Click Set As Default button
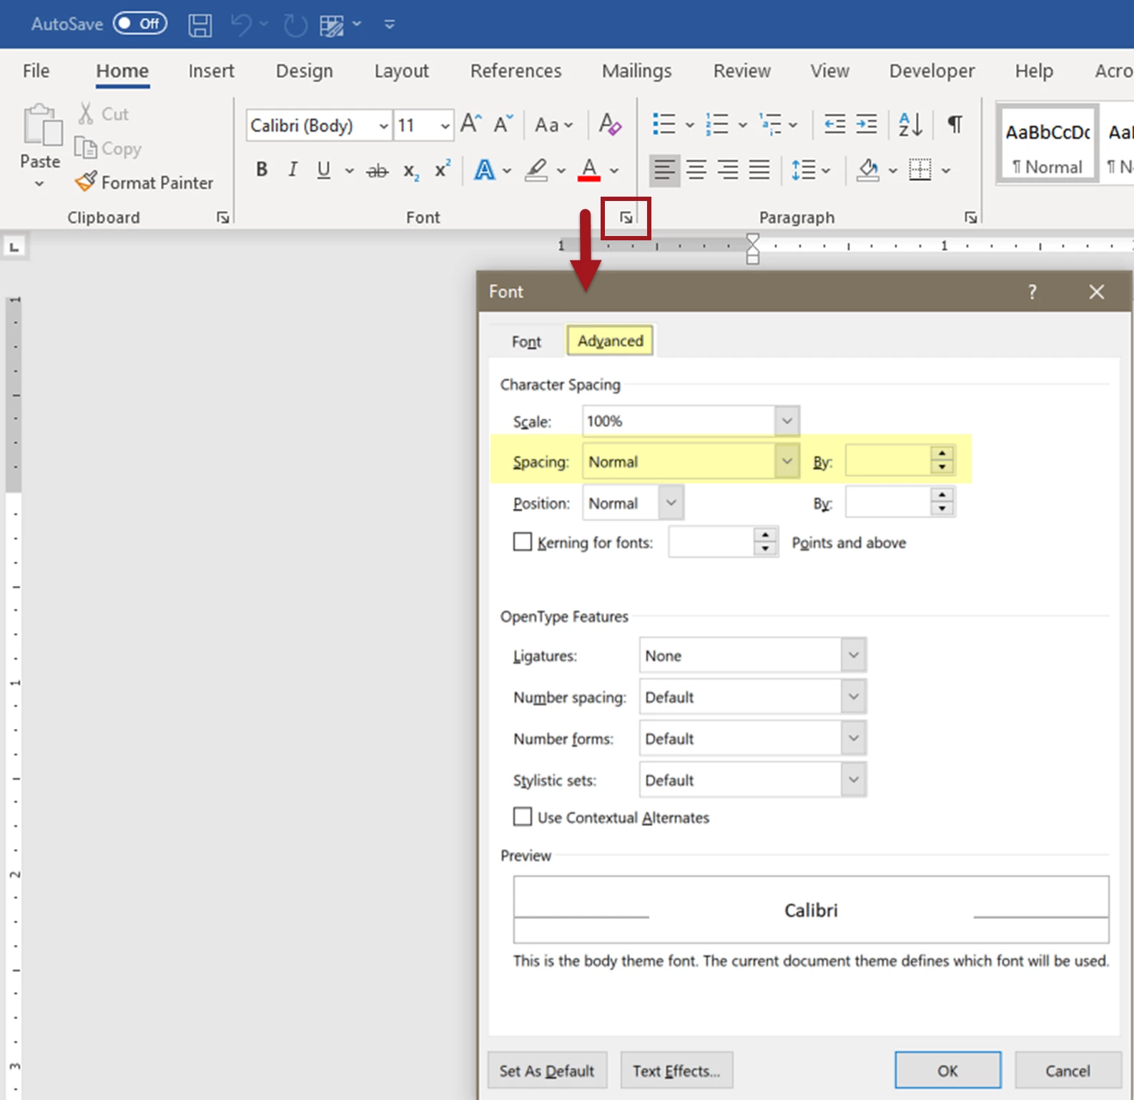The image size is (1134, 1100). [547, 1070]
